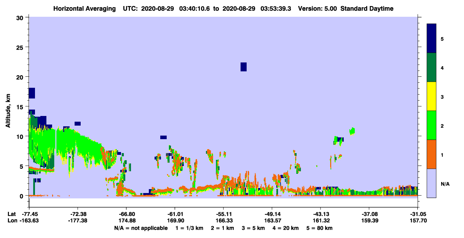Image resolution: width=464 pixels, height=238 pixels.
Task: Click the orange level 1 colorbar segment
Action: pyautogui.click(x=432, y=154)
